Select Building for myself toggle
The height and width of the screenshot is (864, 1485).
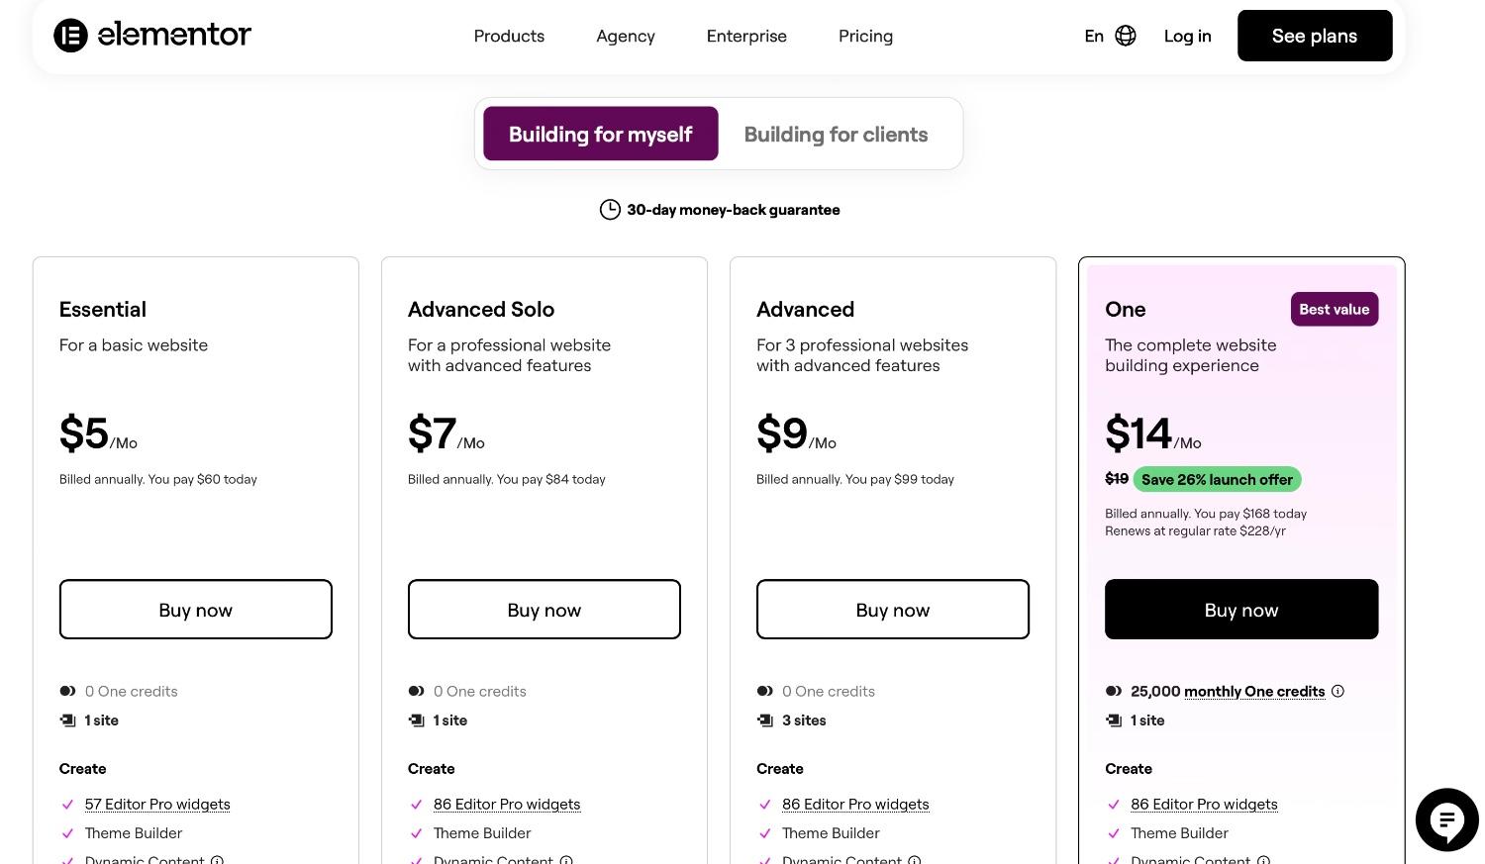(600, 134)
